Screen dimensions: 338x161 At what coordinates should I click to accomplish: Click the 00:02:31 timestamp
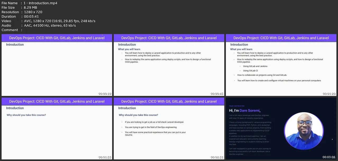point(217,157)
